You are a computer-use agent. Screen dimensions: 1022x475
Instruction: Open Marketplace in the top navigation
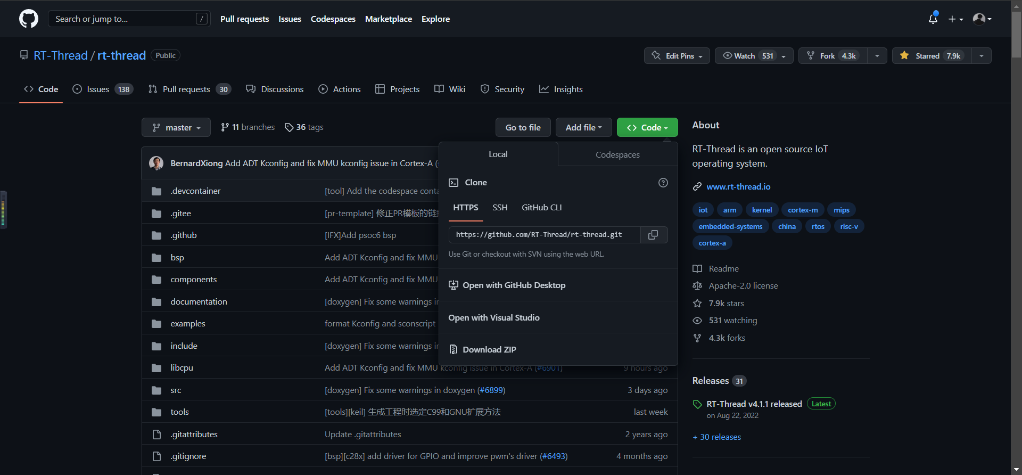point(389,19)
